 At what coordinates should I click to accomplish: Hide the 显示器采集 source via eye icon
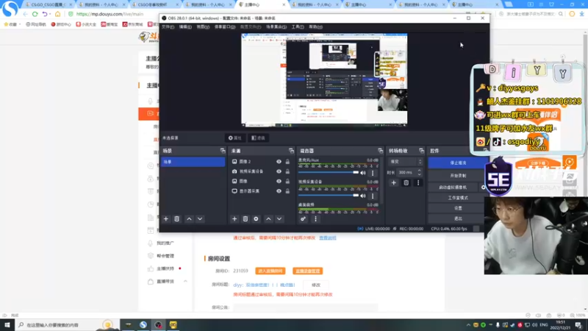click(279, 191)
